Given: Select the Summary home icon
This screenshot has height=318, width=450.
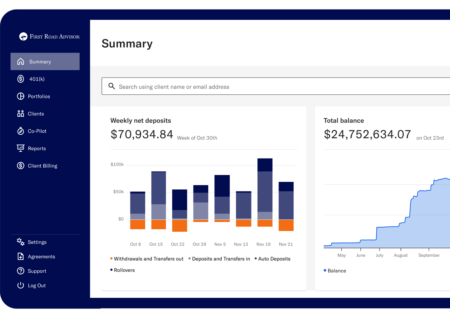Looking at the screenshot, I should tap(21, 61).
